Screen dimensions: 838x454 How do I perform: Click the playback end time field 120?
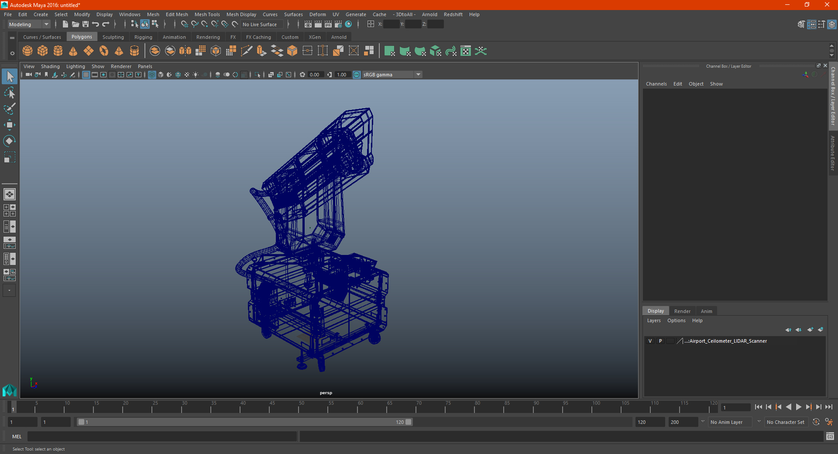coord(649,422)
